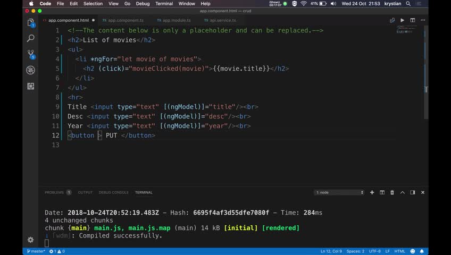Click the master branch indicator in status bar
Image resolution: width=451 pixels, height=255 pixels.
pyautogui.click(x=36, y=251)
